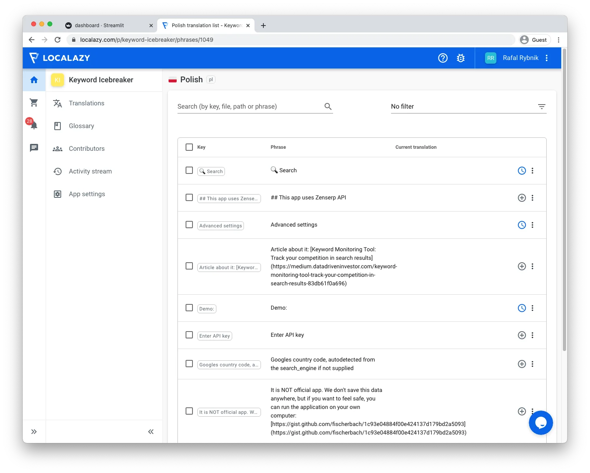Screen dimensions: 590x473
Task: Focus the phrase search input field
Action: (249, 107)
